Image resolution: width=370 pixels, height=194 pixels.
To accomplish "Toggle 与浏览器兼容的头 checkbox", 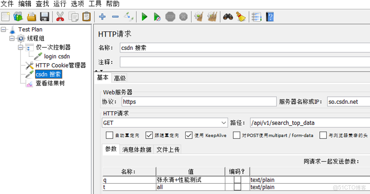I will [323, 135].
